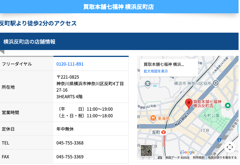
Task: Click weekend hours 11:00〜18:00
Action: pos(100,116)
